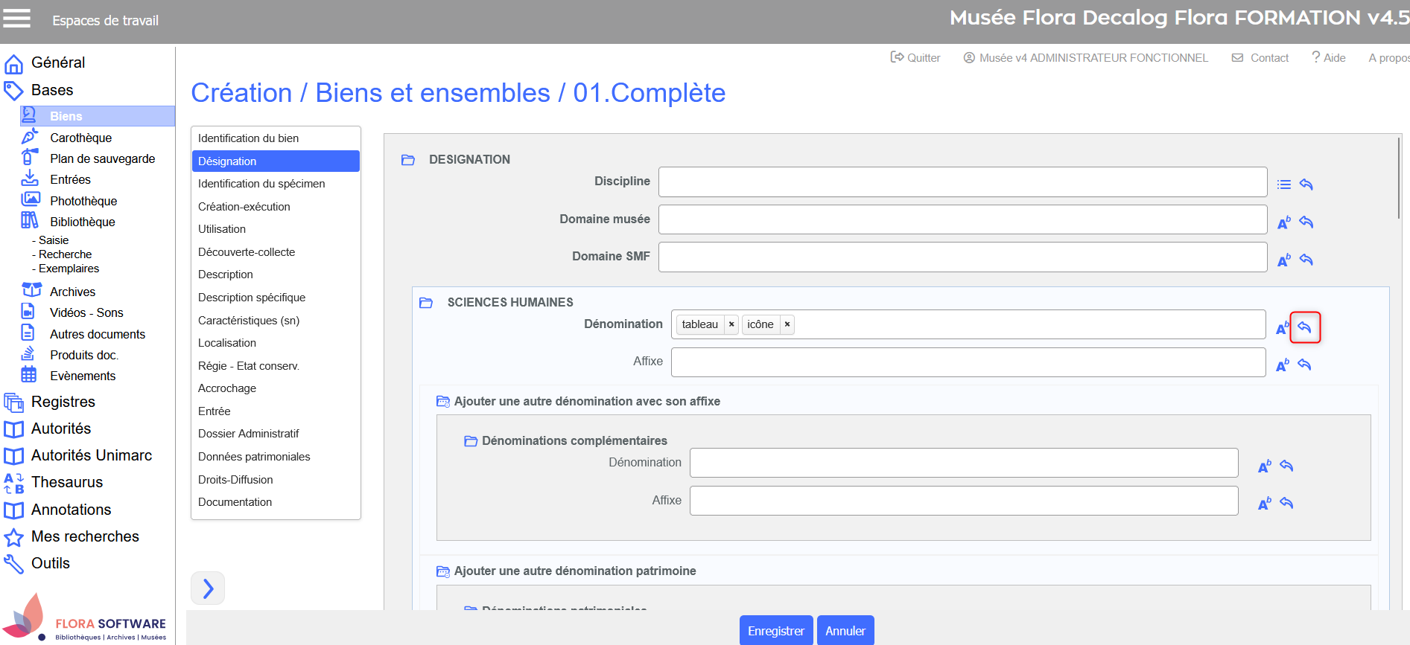Select 'Création-exécution' in section list
1410x645 pixels.
point(244,207)
